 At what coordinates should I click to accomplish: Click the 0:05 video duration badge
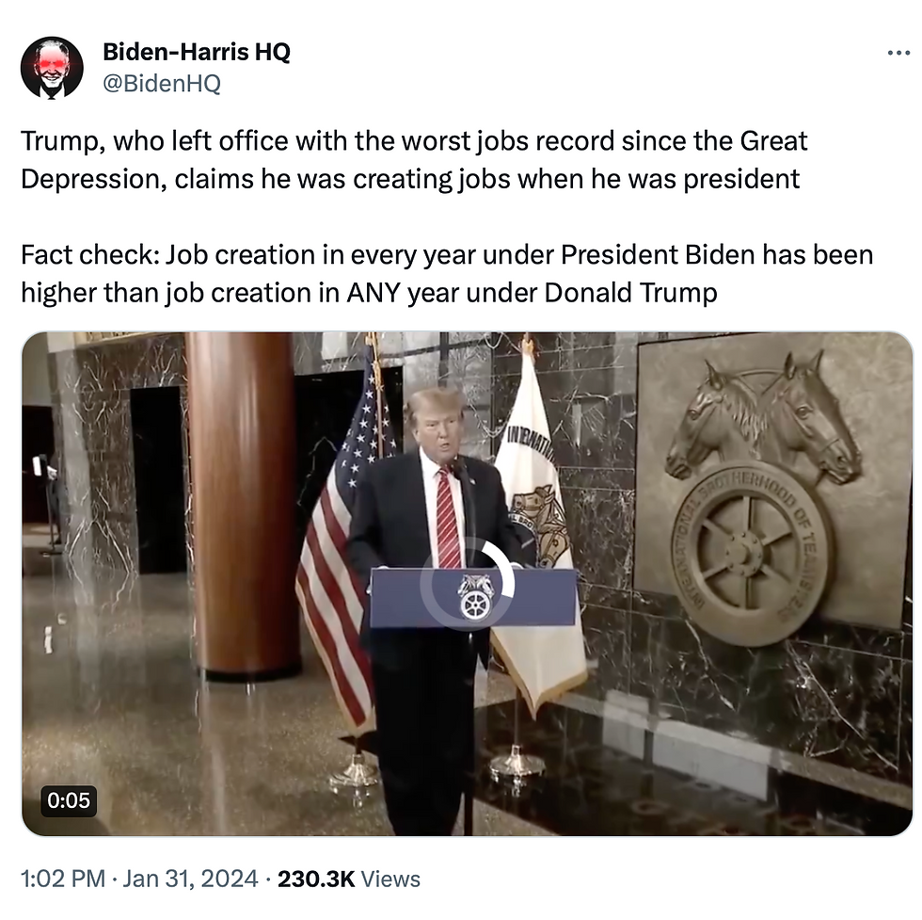69,800
